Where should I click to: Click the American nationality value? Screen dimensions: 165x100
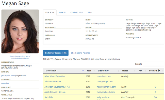pos(49,31)
